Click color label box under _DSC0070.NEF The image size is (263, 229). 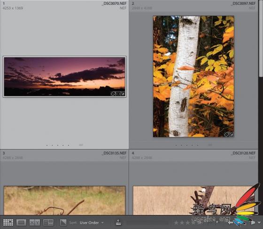(x=81, y=145)
